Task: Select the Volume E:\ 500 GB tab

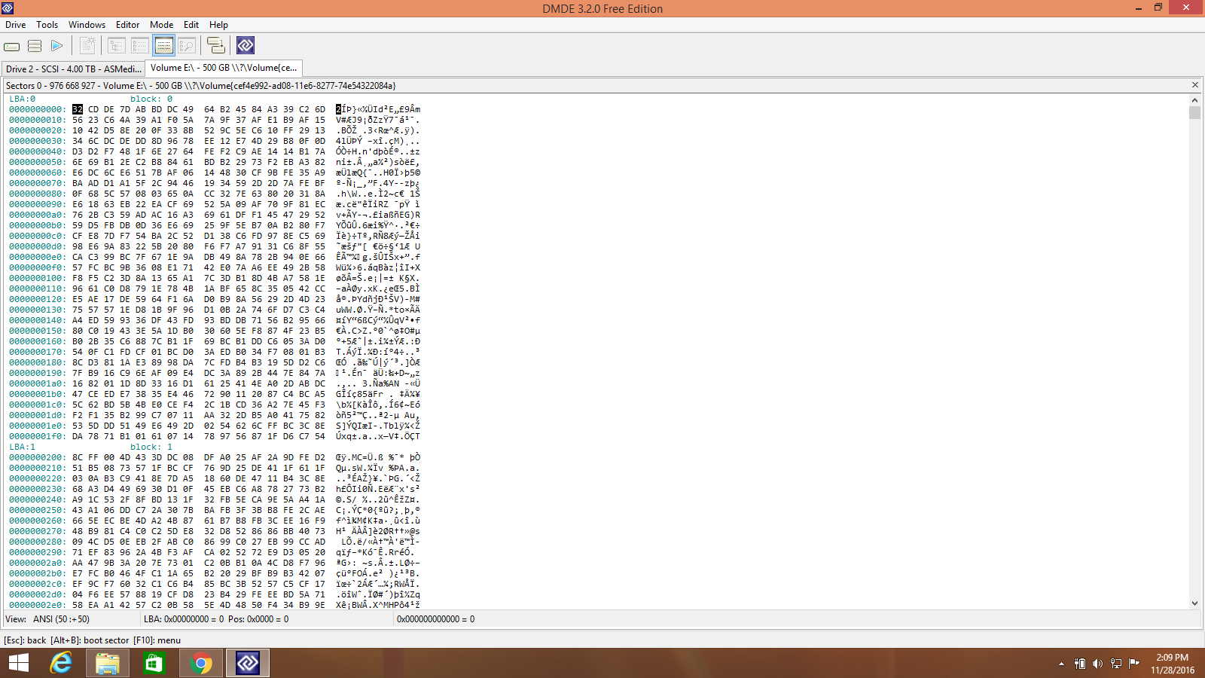Action: pyautogui.click(x=223, y=68)
